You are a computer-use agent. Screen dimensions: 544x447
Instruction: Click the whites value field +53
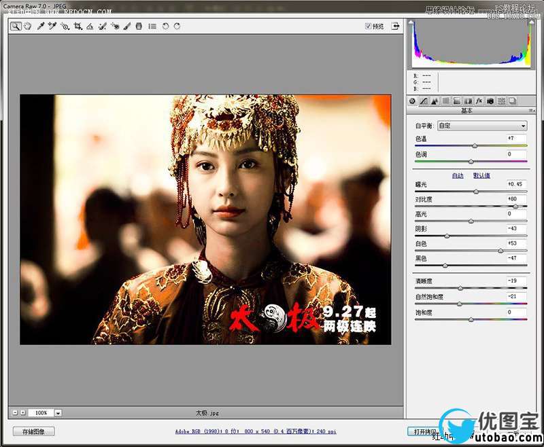click(516, 243)
